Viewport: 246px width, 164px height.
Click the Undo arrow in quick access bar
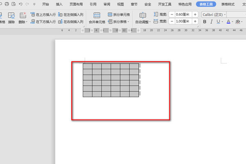click(20, 4)
